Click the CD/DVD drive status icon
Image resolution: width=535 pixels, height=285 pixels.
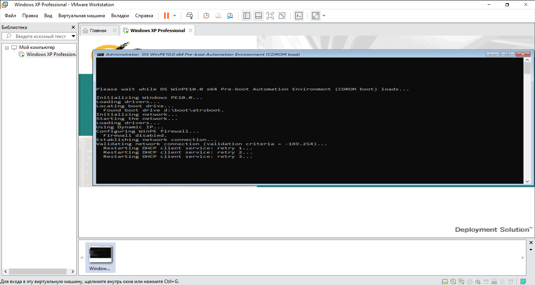[x=453, y=281]
